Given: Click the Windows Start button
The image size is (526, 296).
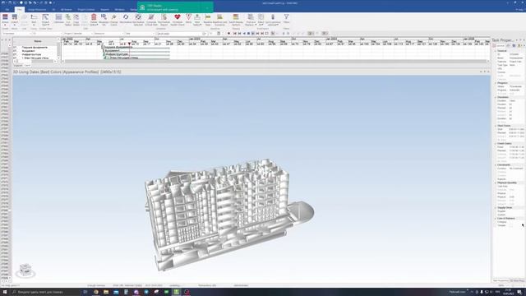Looking at the screenshot, I should coord(5,292).
